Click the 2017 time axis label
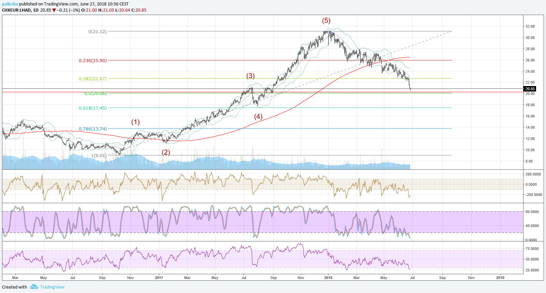The width and height of the screenshot is (546, 293). click(159, 278)
